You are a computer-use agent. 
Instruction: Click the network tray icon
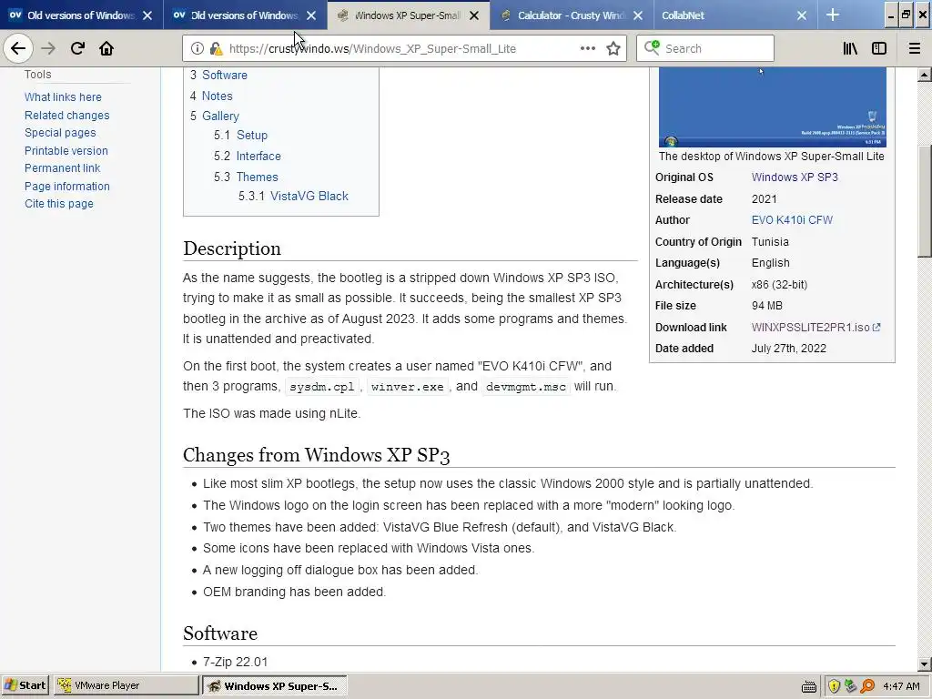[851, 686]
